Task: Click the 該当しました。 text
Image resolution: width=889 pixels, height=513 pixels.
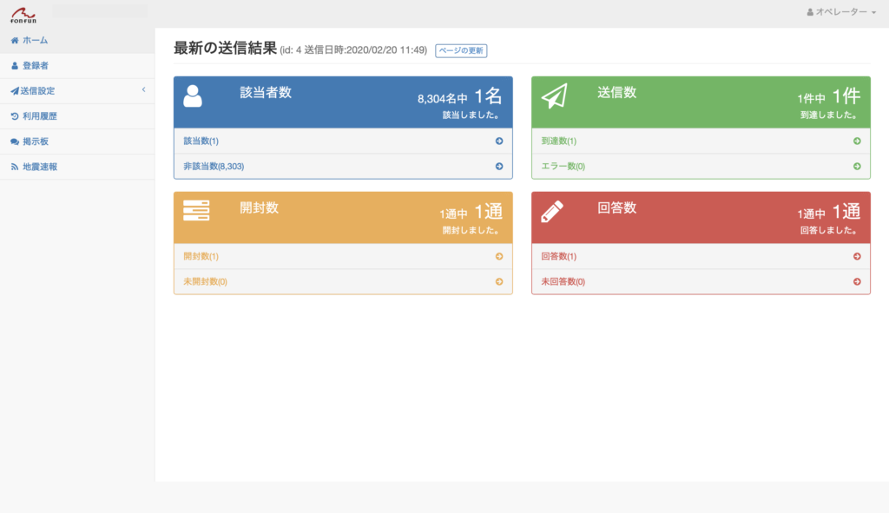Action: click(x=471, y=115)
